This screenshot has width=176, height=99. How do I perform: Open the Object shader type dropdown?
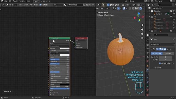pyautogui.click(x=12, y=5)
